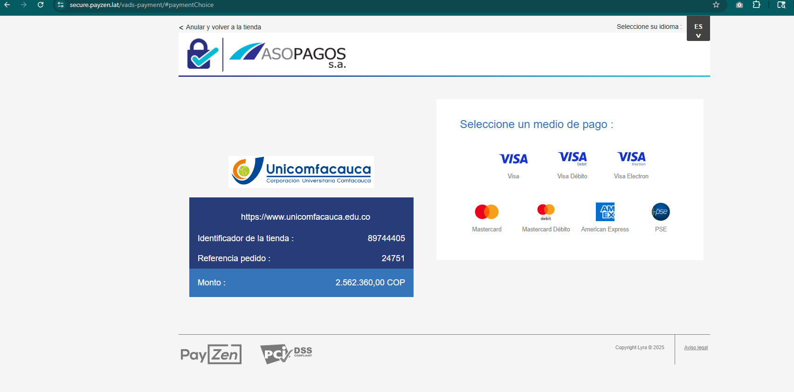Open the Aviso legal link
The height and width of the screenshot is (392, 794).
pyautogui.click(x=696, y=347)
